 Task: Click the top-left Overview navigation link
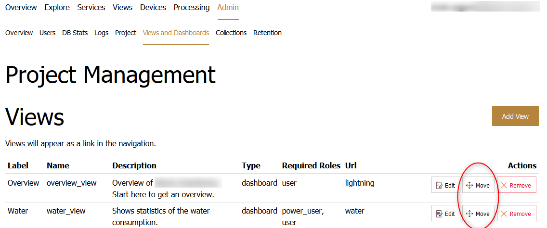click(21, 8)
